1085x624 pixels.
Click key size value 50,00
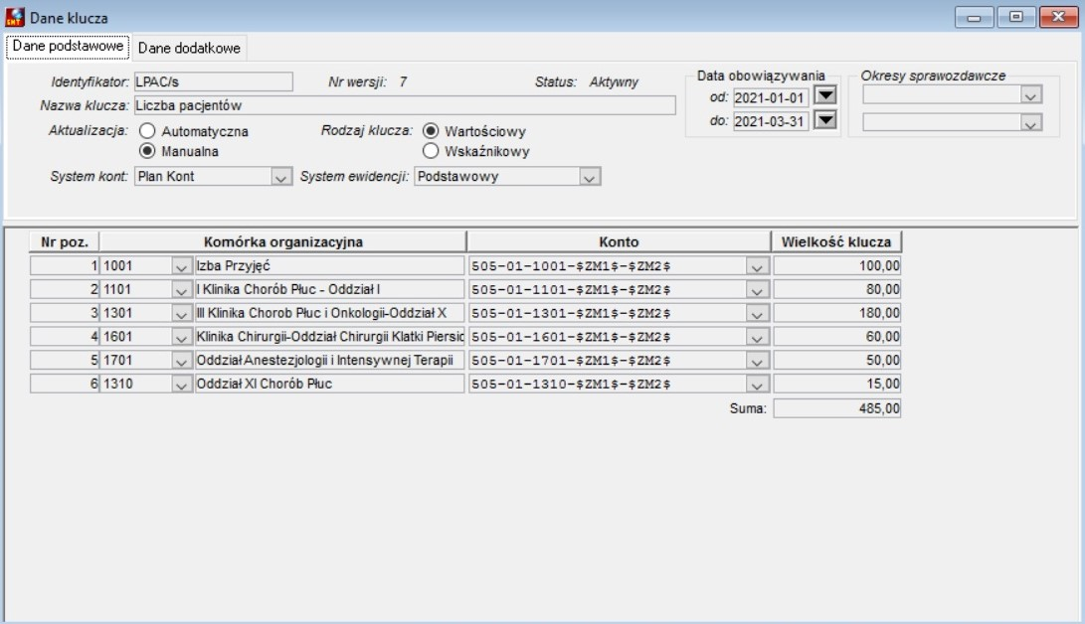tap(836, 360)
